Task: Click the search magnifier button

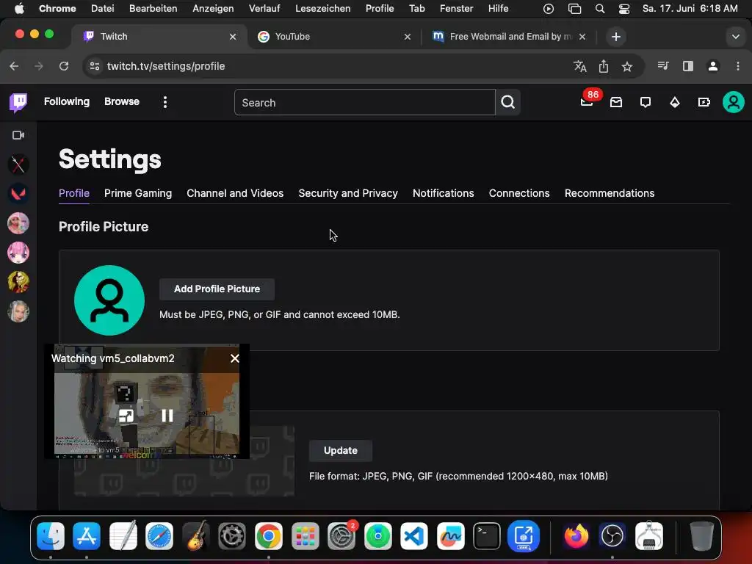Action: pos(508,102)
